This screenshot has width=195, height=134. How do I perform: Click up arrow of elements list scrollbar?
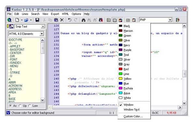[x=42, y=40]
